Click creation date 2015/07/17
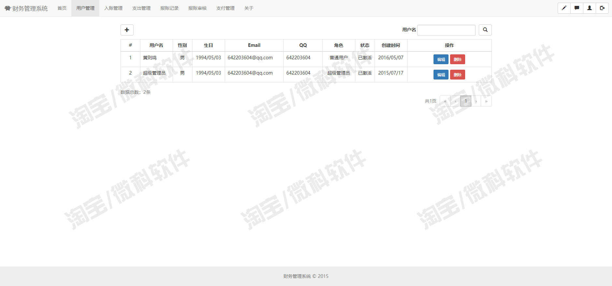The image size is (612, 286). [x=391, y=73]
